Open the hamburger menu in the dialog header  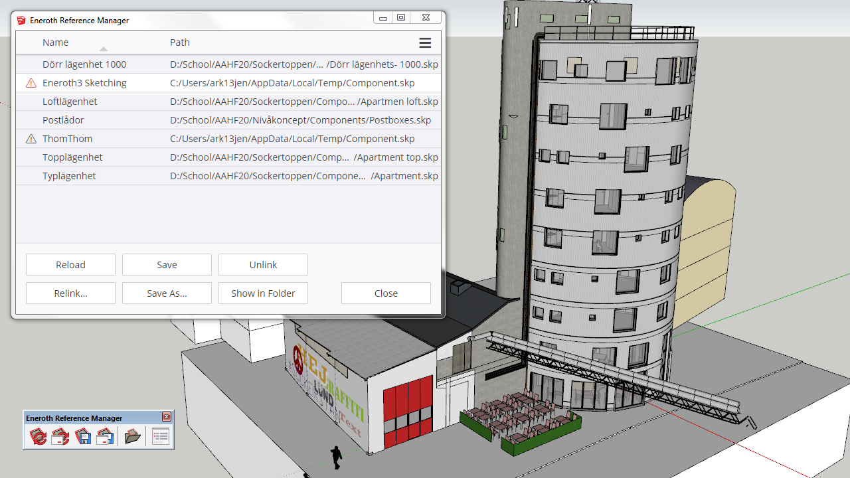(x=424, y=42)
